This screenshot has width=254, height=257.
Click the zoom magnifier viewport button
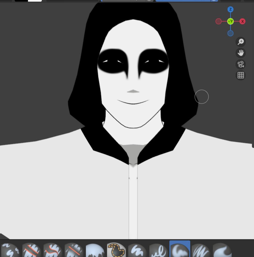[241, 42]
